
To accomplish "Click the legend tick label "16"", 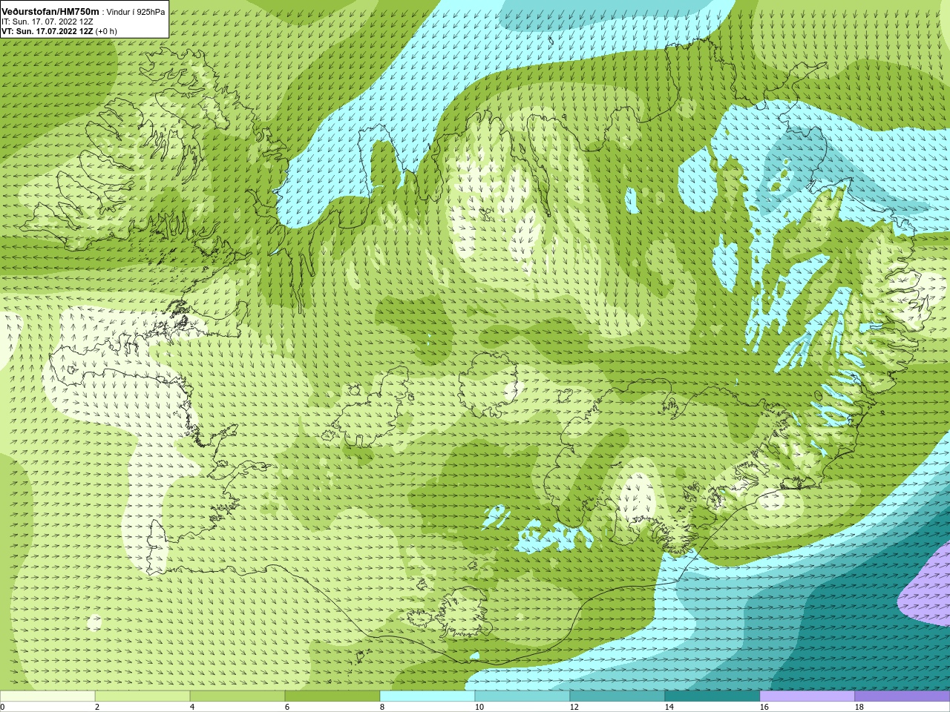I will click(x=764, y=707).
